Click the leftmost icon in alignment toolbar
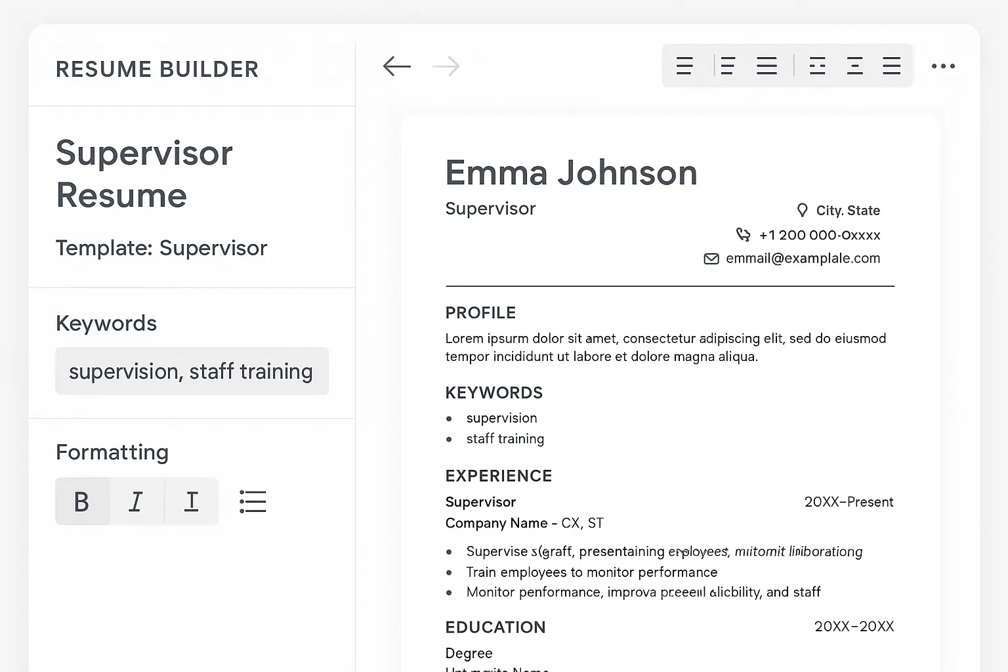The image size is (1008, 672). 684,66
